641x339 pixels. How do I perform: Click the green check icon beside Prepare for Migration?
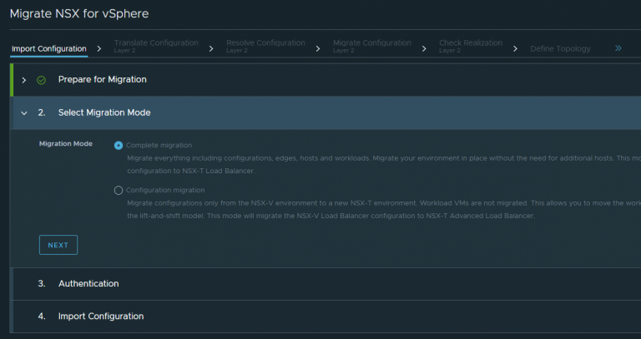click(41, 80)
